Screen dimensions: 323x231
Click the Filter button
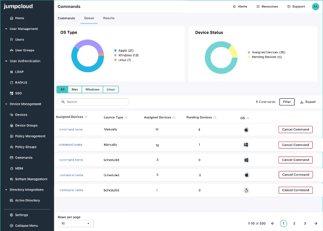[287, 102]
